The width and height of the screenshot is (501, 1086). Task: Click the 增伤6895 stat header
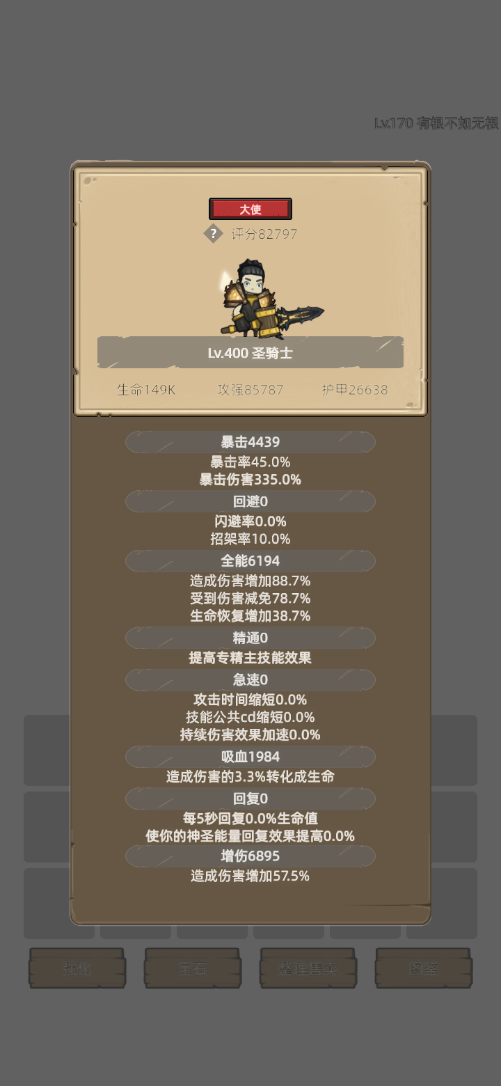pos(250,856)
